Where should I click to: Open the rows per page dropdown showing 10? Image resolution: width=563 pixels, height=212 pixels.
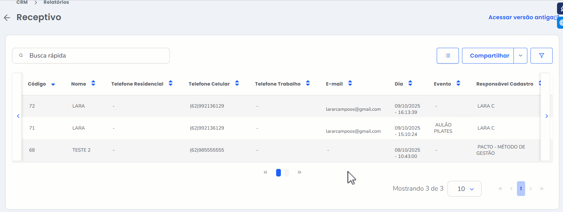(x=464, y=189)
